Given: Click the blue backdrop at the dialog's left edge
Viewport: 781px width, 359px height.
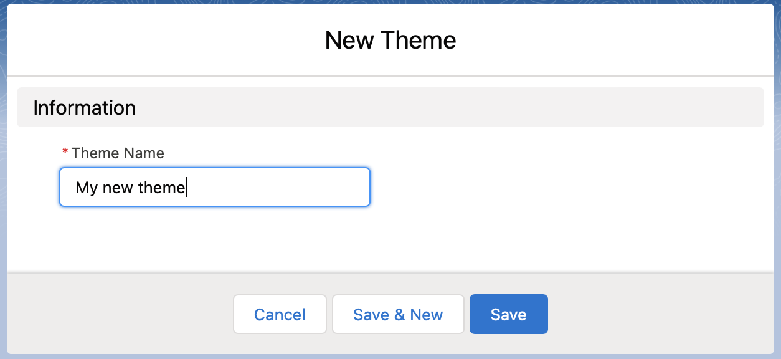Looking at the screenshot, I should tap(3, 187).
